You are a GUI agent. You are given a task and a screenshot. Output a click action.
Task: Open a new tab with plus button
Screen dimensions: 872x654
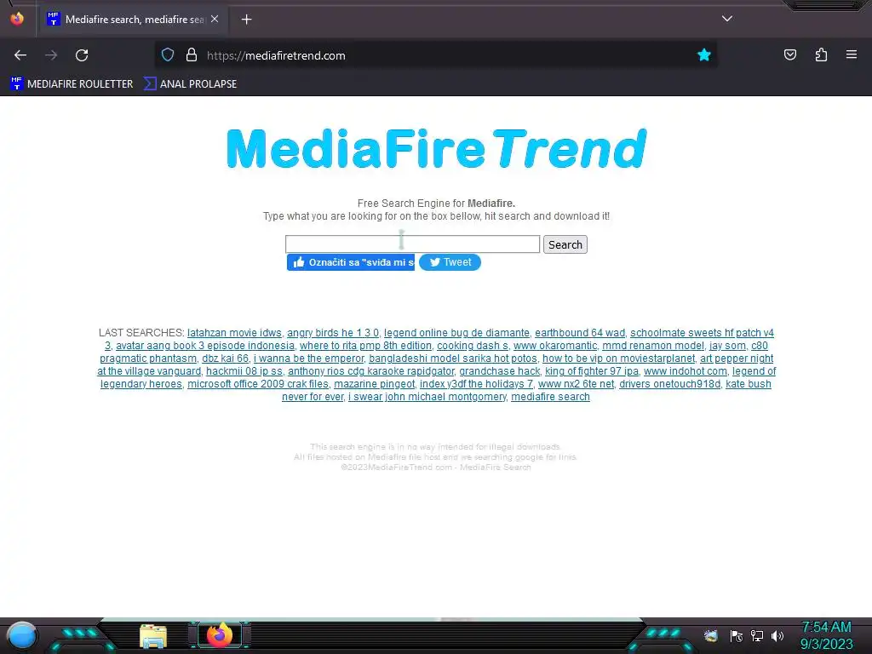pyautogui.click(x=246, y=20)
